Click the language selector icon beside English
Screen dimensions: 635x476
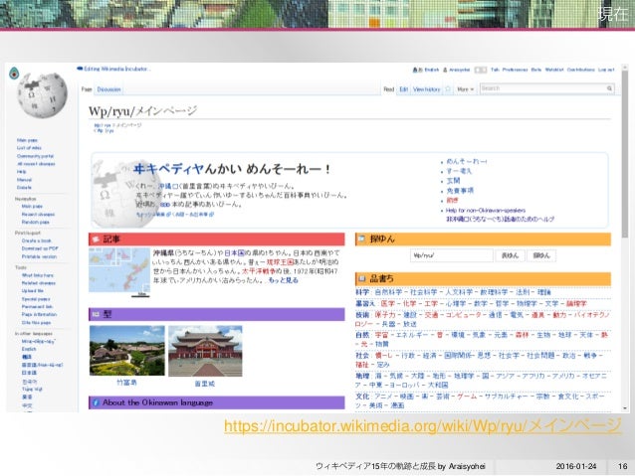coord(417,70)
